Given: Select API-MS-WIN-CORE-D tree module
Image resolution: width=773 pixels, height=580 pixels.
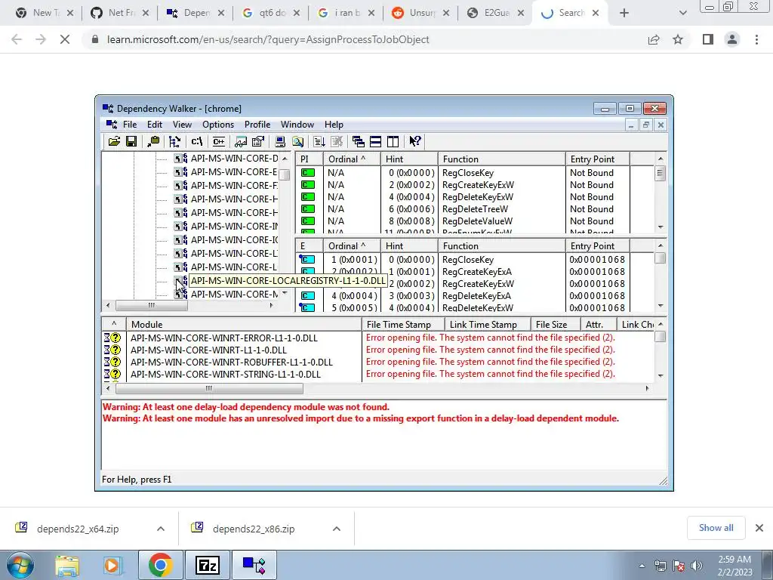Looking at the screenshot, I should pyautogui.click(x=234, y=159).
